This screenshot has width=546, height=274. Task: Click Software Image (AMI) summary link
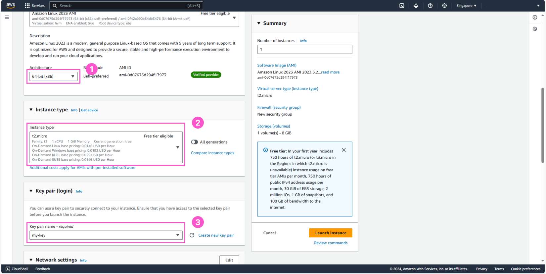coord(277,65)
